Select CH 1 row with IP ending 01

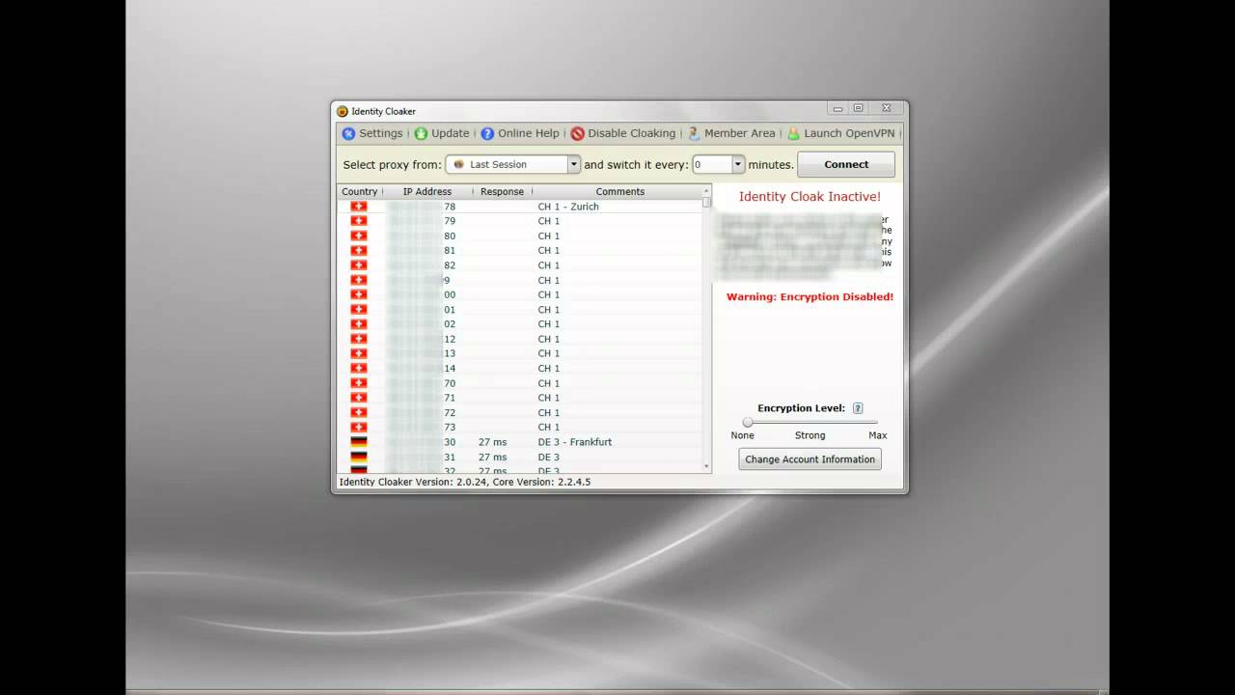(x=520, y=310)
